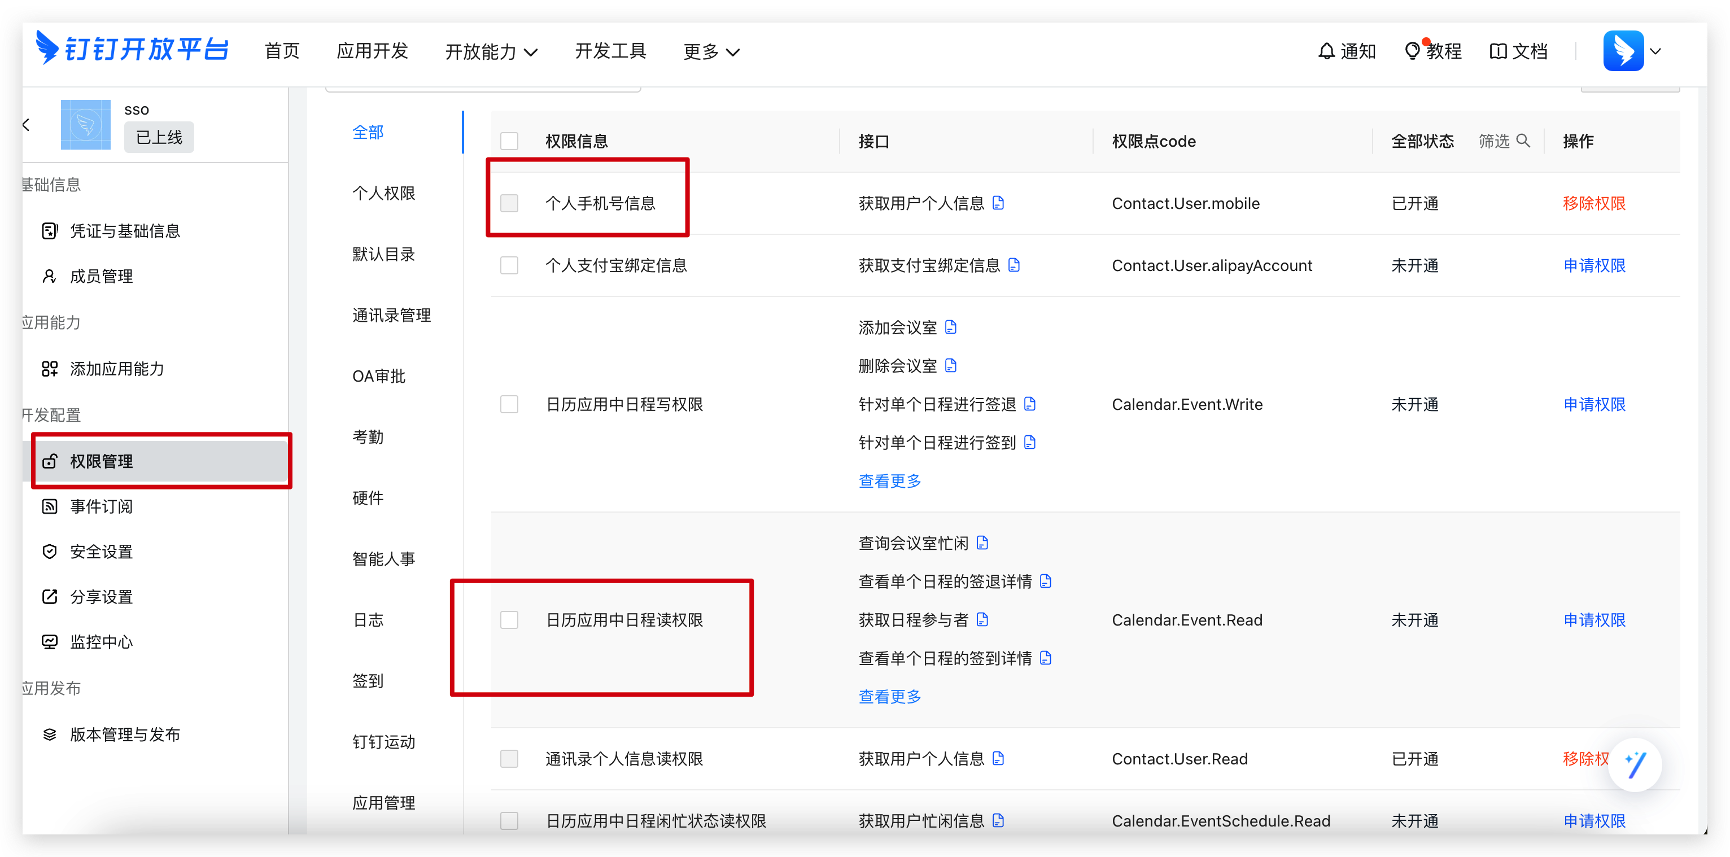This screenshot has width=1730, height=857.
Task: Tick the 日历应用中日程写权限 checkbox
Action: tap(509, 404)
